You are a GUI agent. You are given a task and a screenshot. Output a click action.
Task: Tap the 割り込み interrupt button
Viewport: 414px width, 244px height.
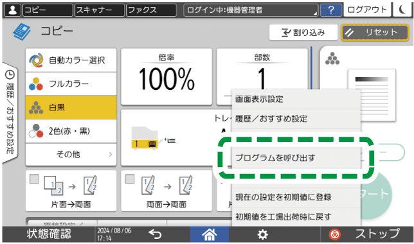(303, 33)
